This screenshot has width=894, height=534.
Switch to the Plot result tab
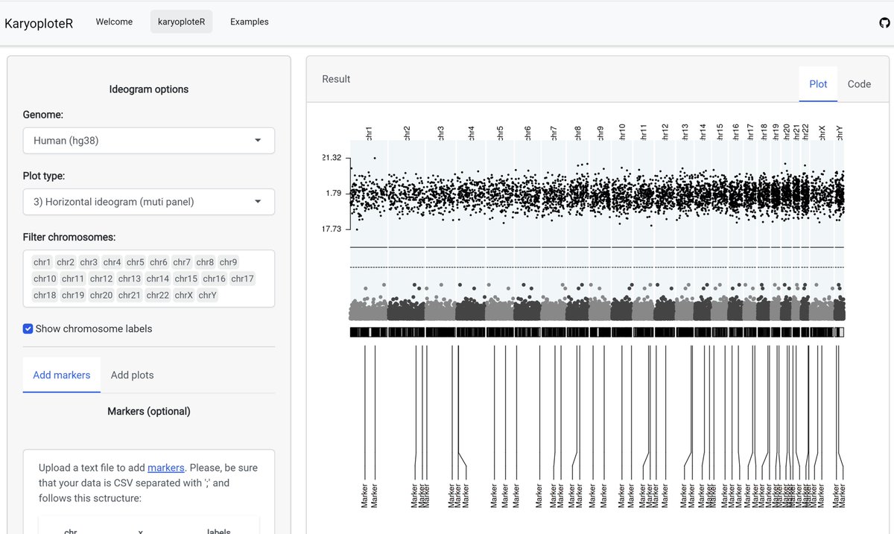[818, 84]
